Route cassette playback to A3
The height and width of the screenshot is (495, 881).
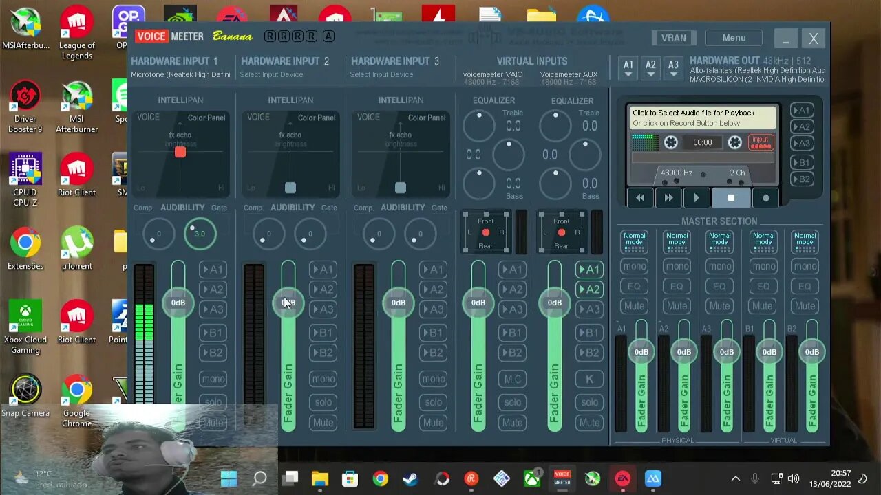point(801,143)
